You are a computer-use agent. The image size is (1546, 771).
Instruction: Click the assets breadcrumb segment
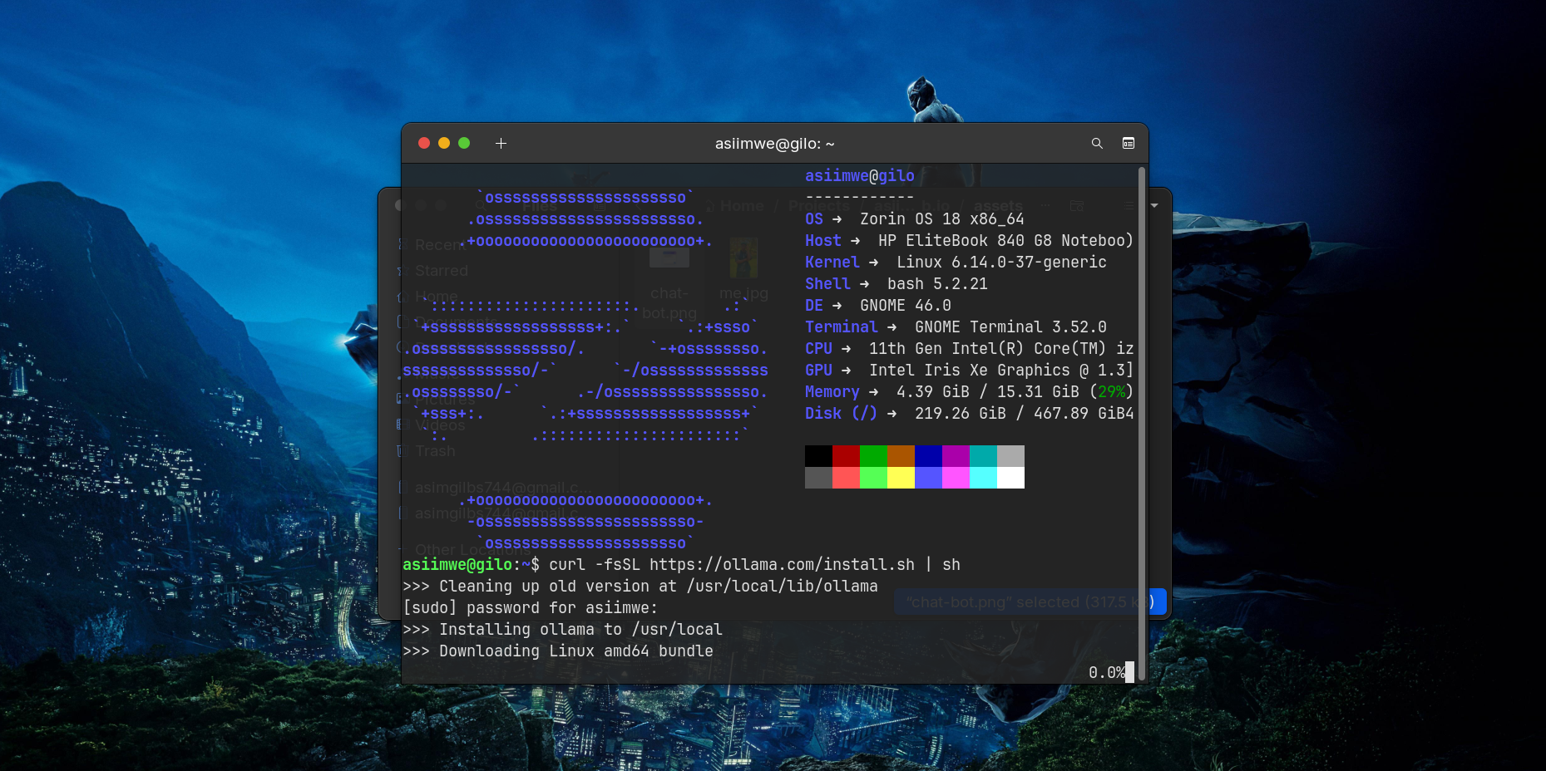click(x=998, y=205)
